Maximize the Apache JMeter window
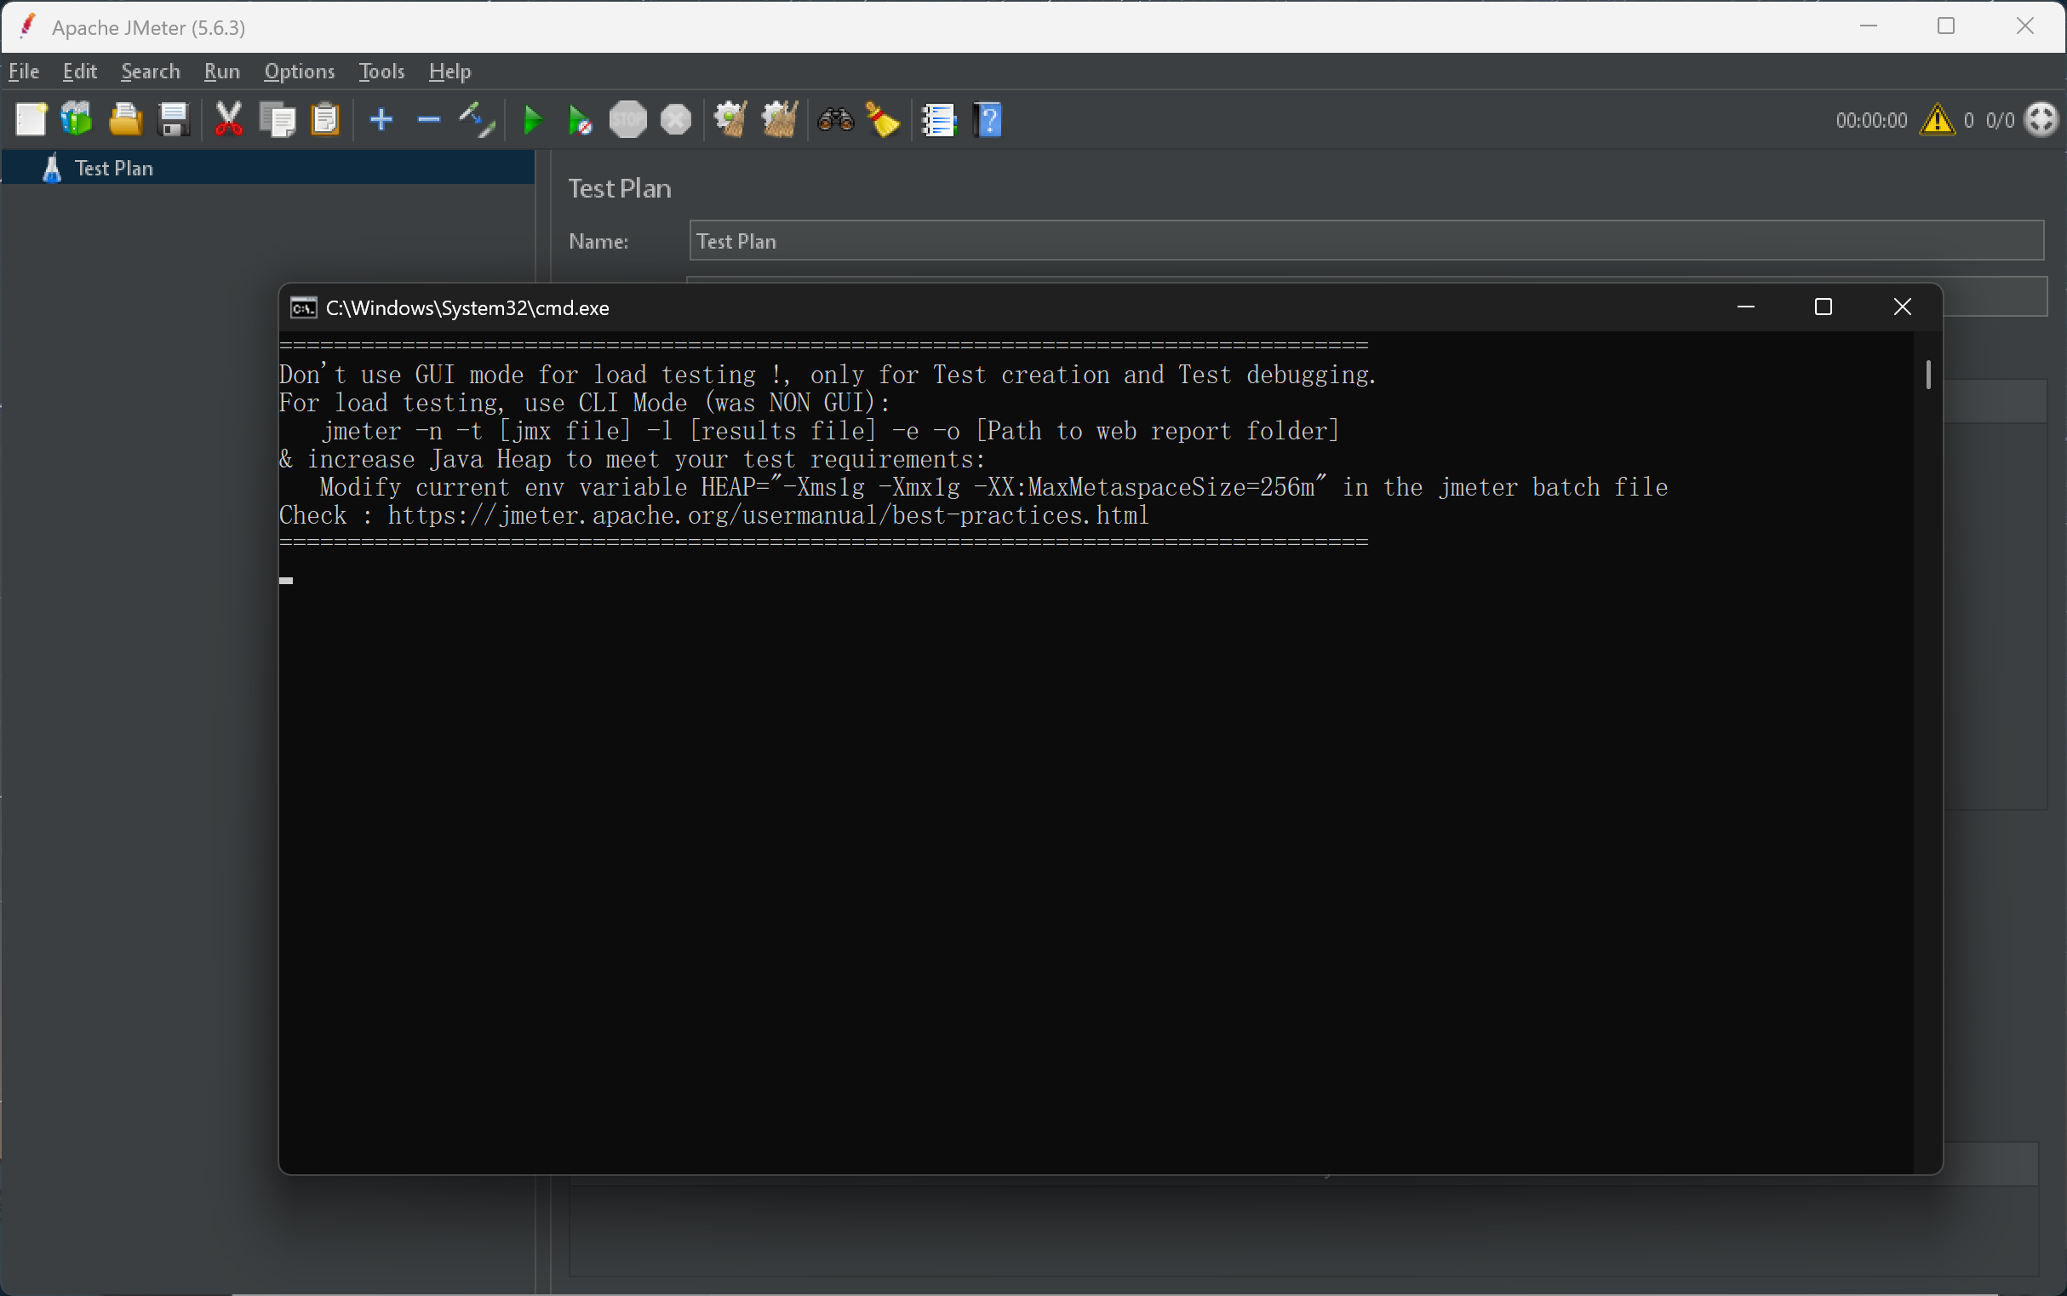Image resolution: width=2067 pixels, height=1296 pixels. [x=1946, y=26]
